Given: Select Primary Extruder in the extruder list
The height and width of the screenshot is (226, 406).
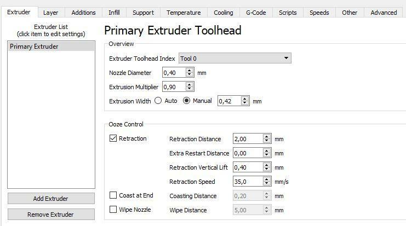Looking at the screenshot, I should coord(51,47).
